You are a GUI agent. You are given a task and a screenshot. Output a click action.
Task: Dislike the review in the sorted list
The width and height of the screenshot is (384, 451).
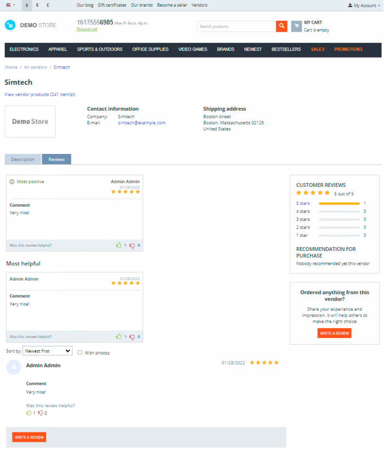(41, 413)
